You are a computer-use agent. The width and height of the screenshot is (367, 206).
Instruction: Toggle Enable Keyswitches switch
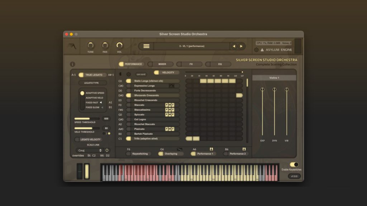294,165
